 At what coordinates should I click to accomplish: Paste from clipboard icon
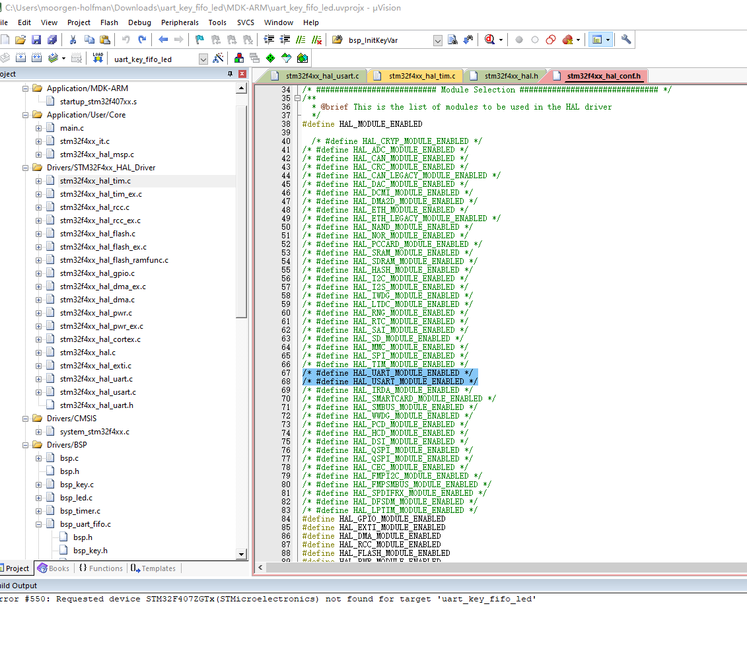[105, 40]
